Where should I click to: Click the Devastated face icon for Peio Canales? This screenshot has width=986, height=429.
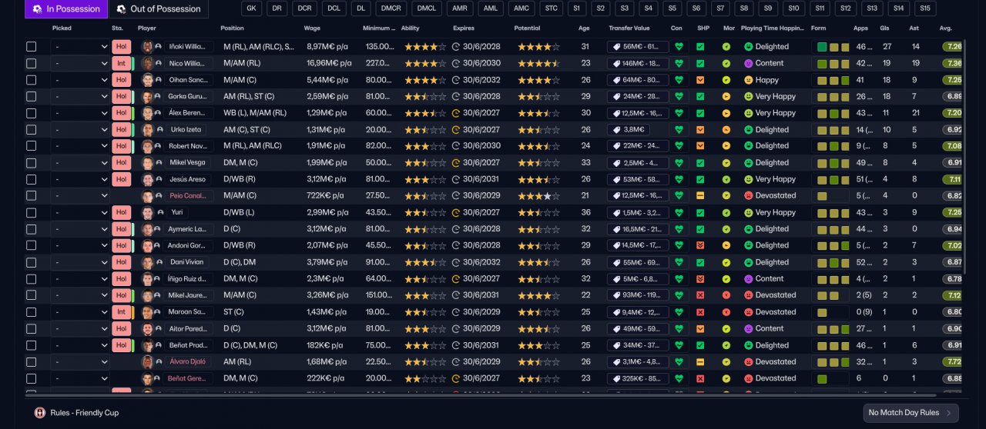pos(748,196)
